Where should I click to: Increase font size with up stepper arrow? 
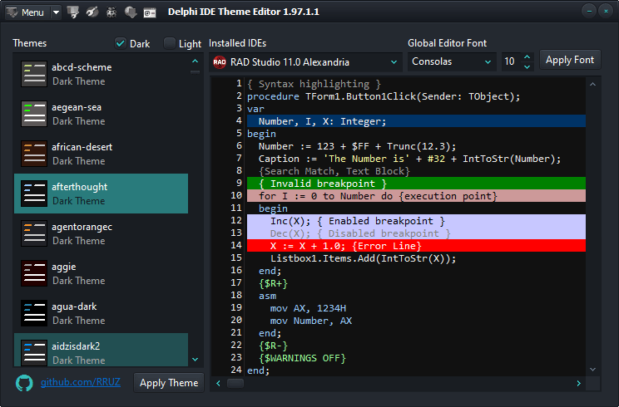coord(527,56)
